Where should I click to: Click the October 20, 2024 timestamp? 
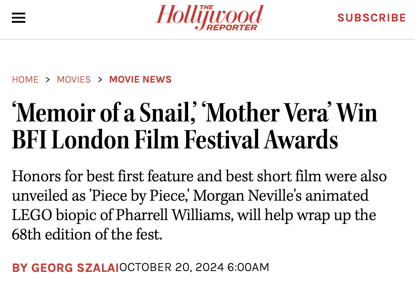(194, 267)
